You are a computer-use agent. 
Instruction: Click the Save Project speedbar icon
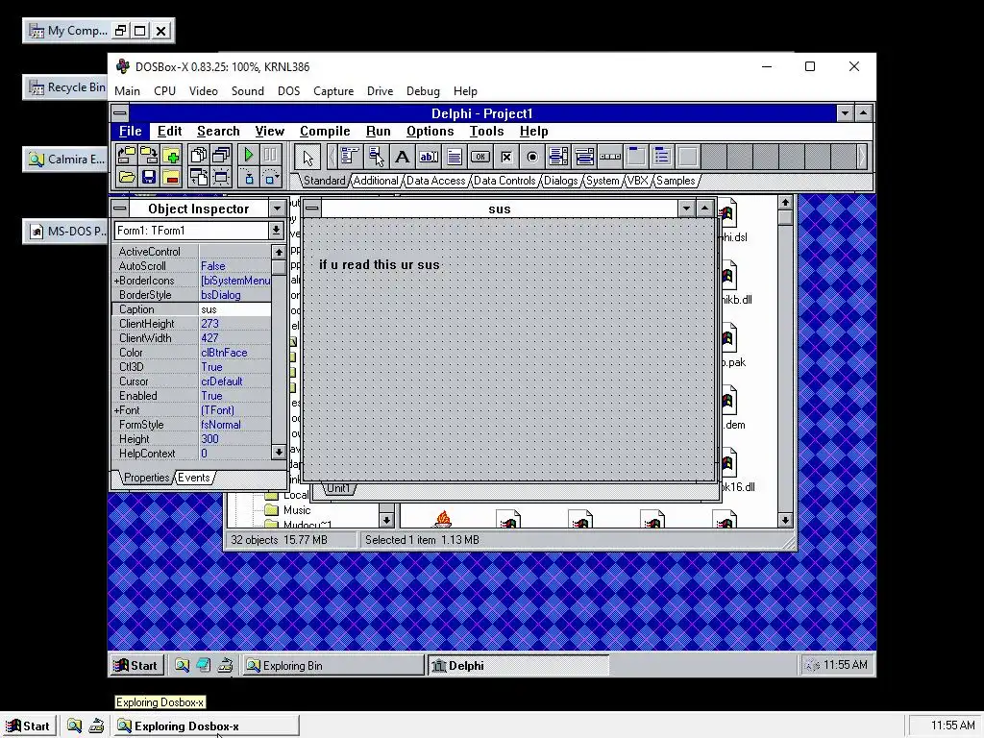tap(149, 155)
